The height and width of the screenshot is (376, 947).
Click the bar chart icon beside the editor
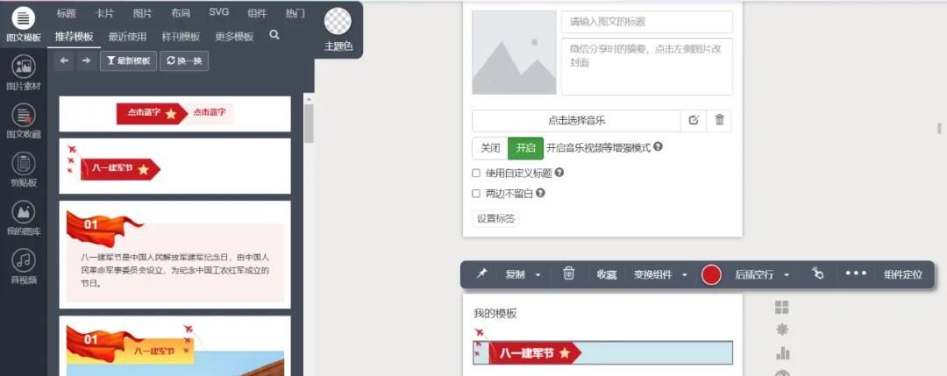pos(782,352)
